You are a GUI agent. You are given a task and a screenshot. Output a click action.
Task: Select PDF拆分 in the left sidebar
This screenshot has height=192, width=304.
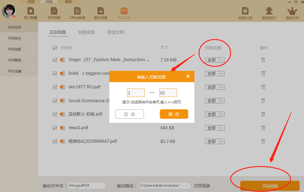pos(15,38)
